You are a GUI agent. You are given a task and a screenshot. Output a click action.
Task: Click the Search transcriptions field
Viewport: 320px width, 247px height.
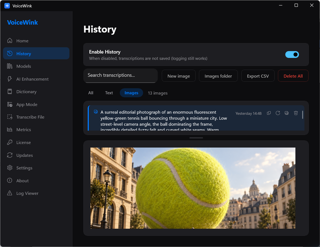[x=121, y=75]
